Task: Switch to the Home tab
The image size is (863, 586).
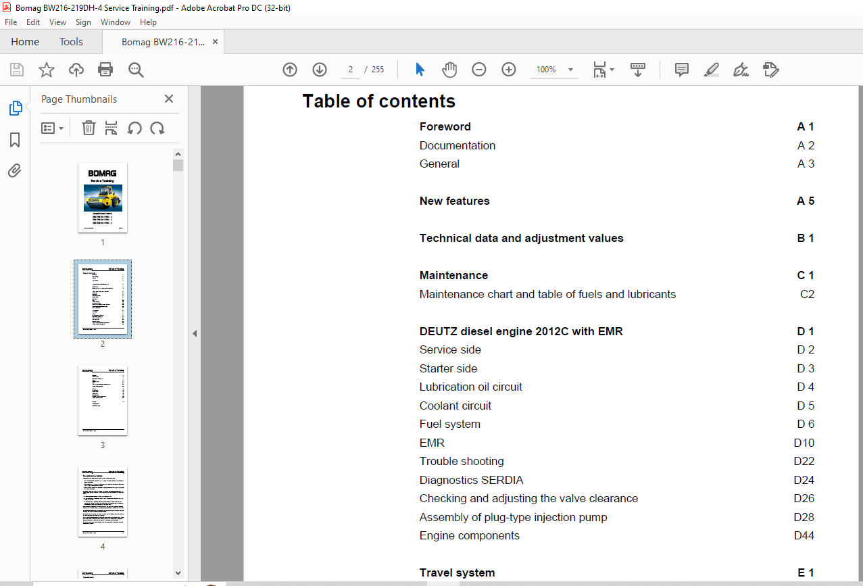Action: (25, 42)
